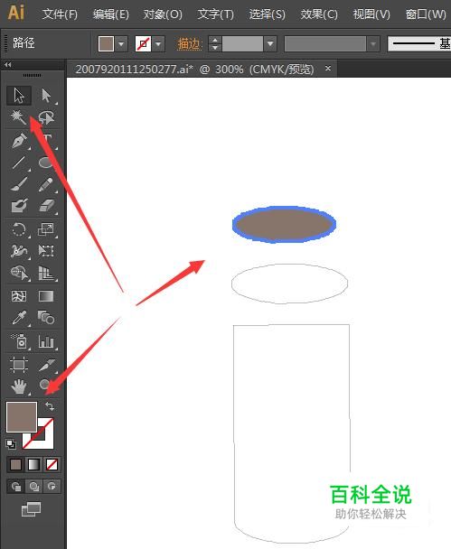Select the Free Transform tool

point(46,251)
